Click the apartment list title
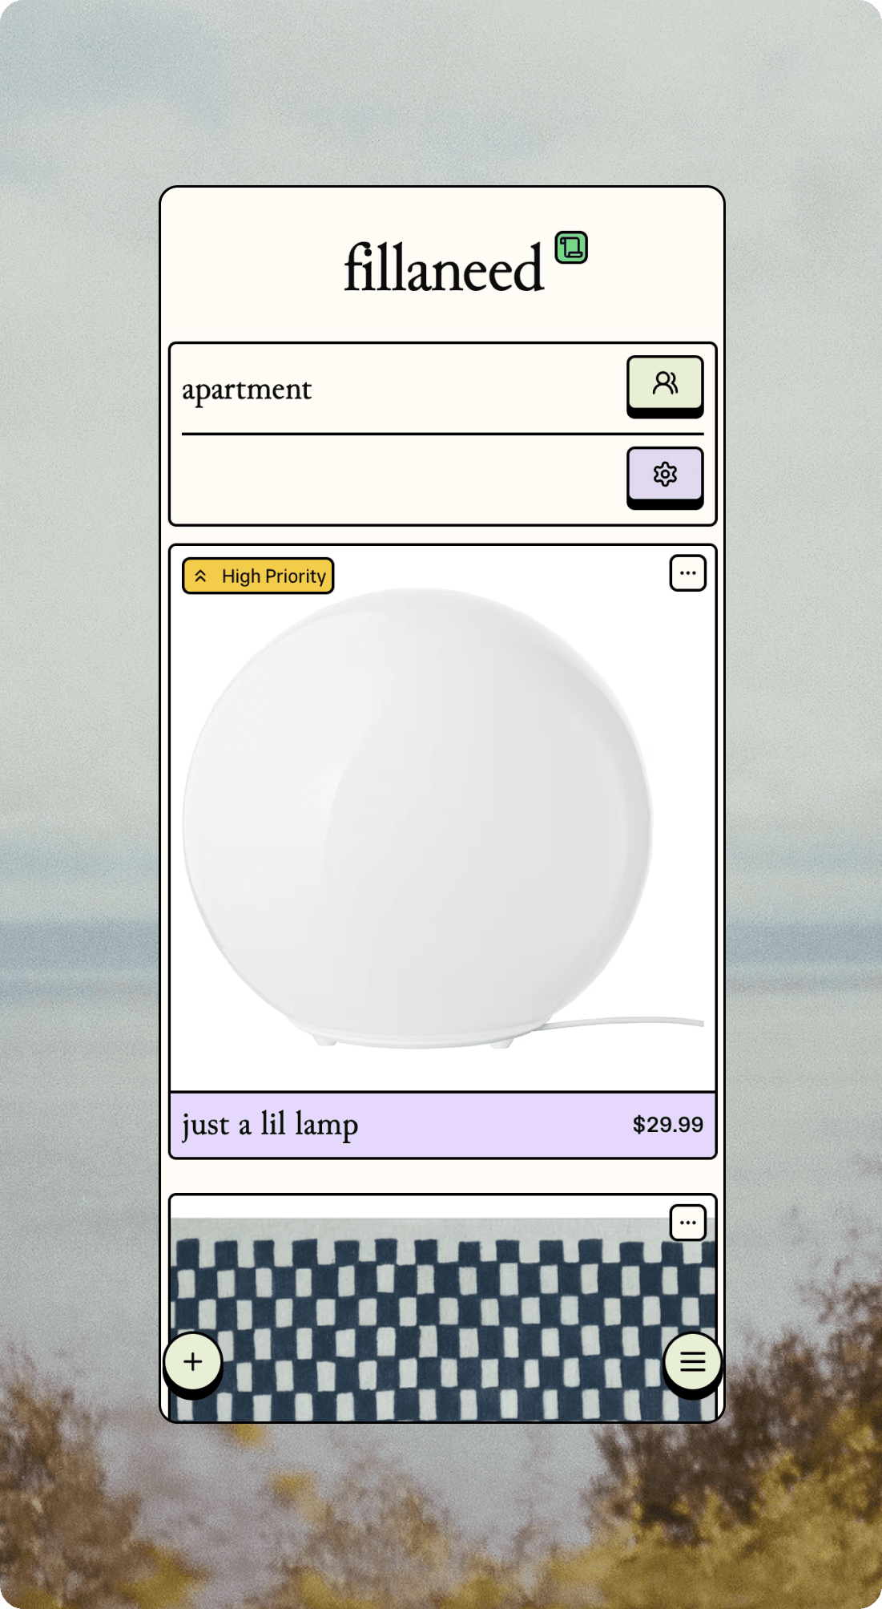The height and width of the screenshot is (1609, 882). coord(247,390)
